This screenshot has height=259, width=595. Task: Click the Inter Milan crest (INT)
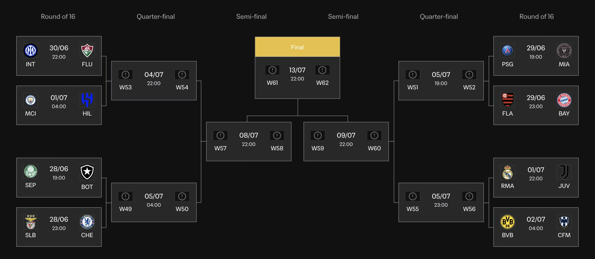coord(30,51)
